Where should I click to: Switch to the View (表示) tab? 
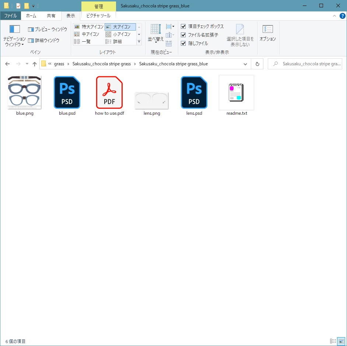point(71,16)
